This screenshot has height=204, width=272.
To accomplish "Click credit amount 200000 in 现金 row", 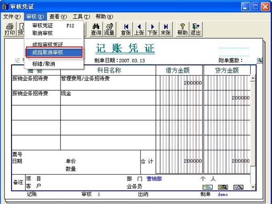I will [x=240, y=98].
